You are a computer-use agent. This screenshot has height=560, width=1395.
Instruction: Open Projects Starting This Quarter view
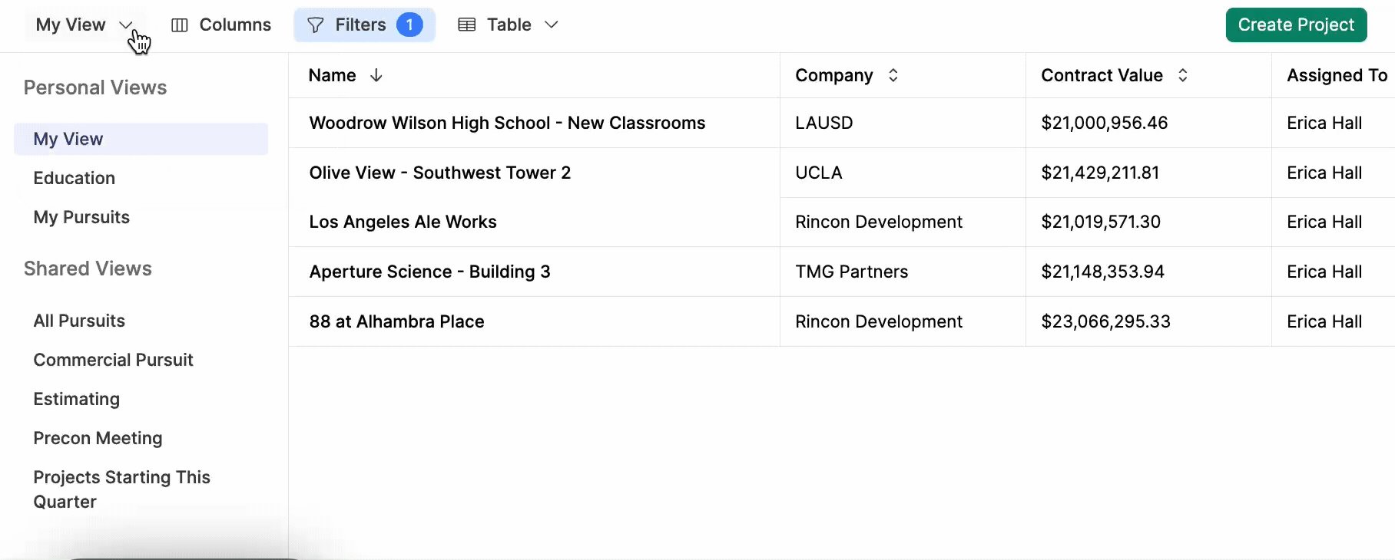121,489
